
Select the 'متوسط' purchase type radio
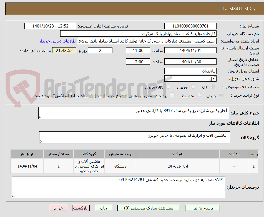coord(199,95)
